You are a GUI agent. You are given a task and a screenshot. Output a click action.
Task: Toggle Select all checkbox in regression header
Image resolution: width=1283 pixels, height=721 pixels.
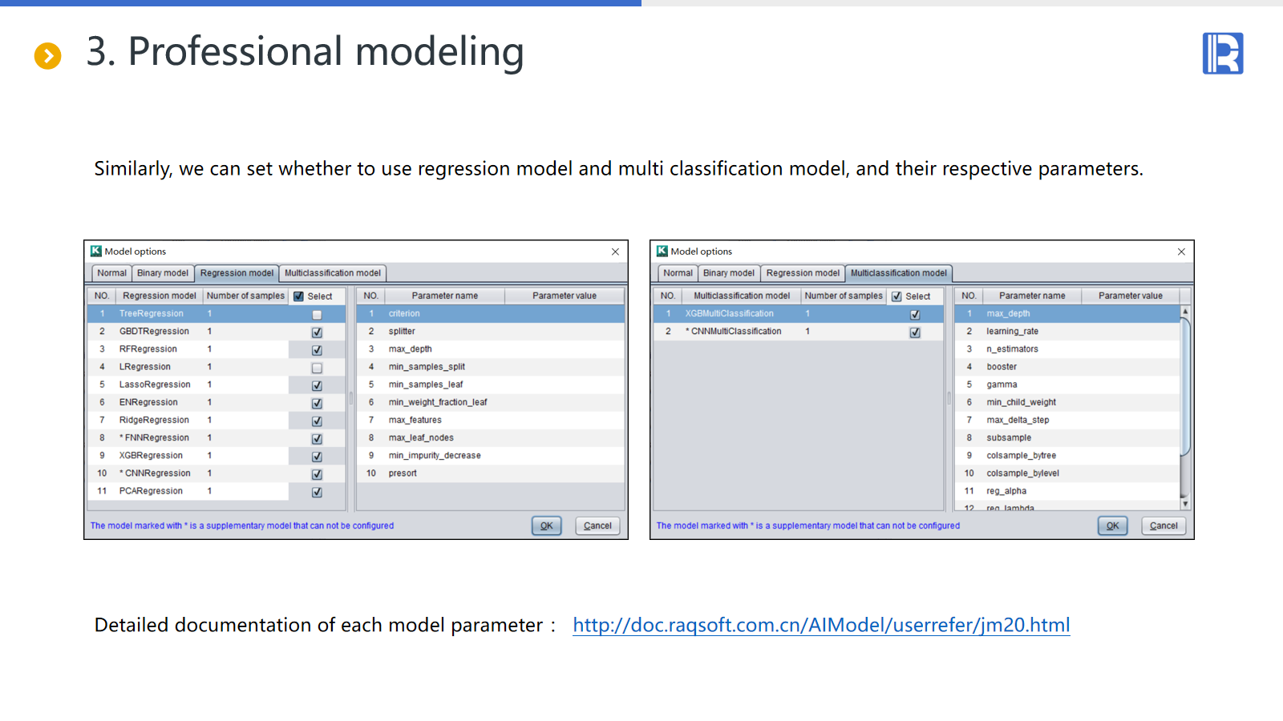pyautogui.click(x=299, y=296)
